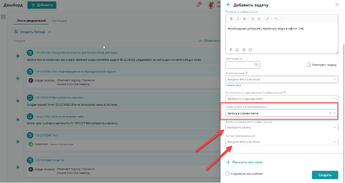Close the Добавить задачу panel
This screenshot has width=345, height=183.
point(337,5)
